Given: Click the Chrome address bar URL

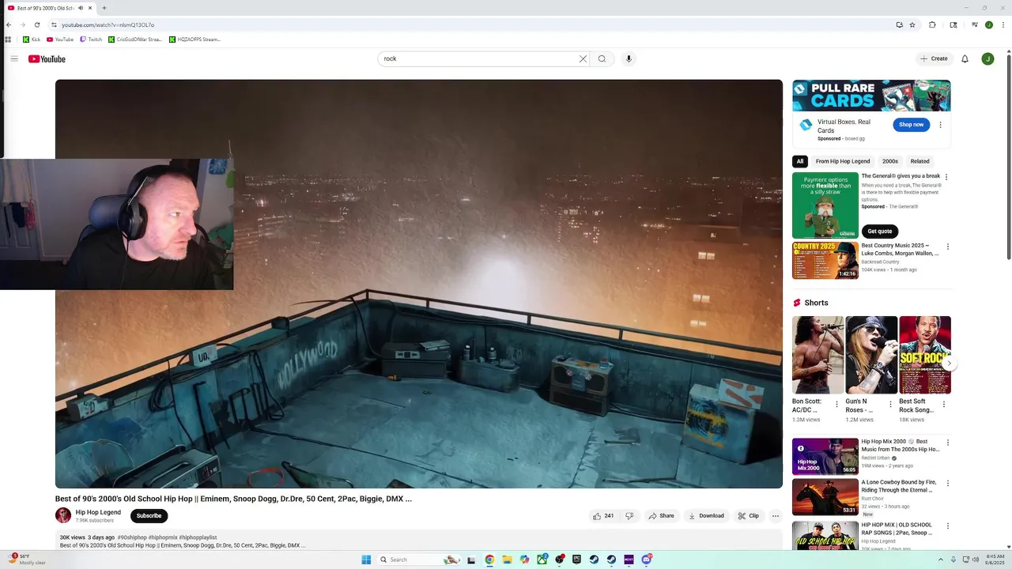Looking at the screenshot, I should coord(108,24).
